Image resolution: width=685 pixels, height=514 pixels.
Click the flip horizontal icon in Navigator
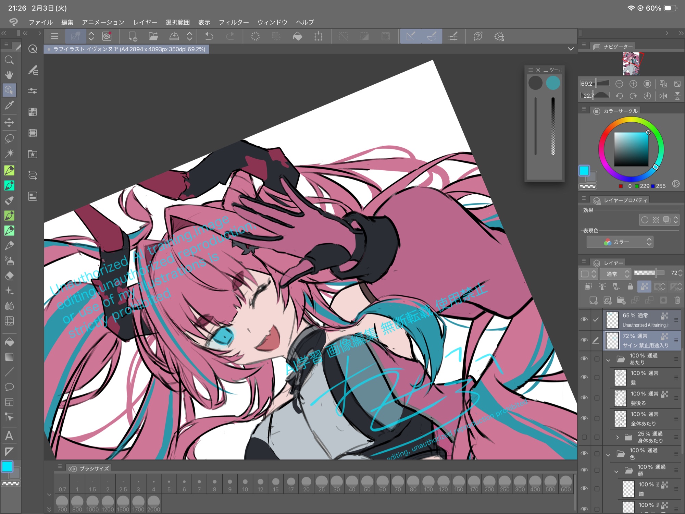[x=663, y=96]
